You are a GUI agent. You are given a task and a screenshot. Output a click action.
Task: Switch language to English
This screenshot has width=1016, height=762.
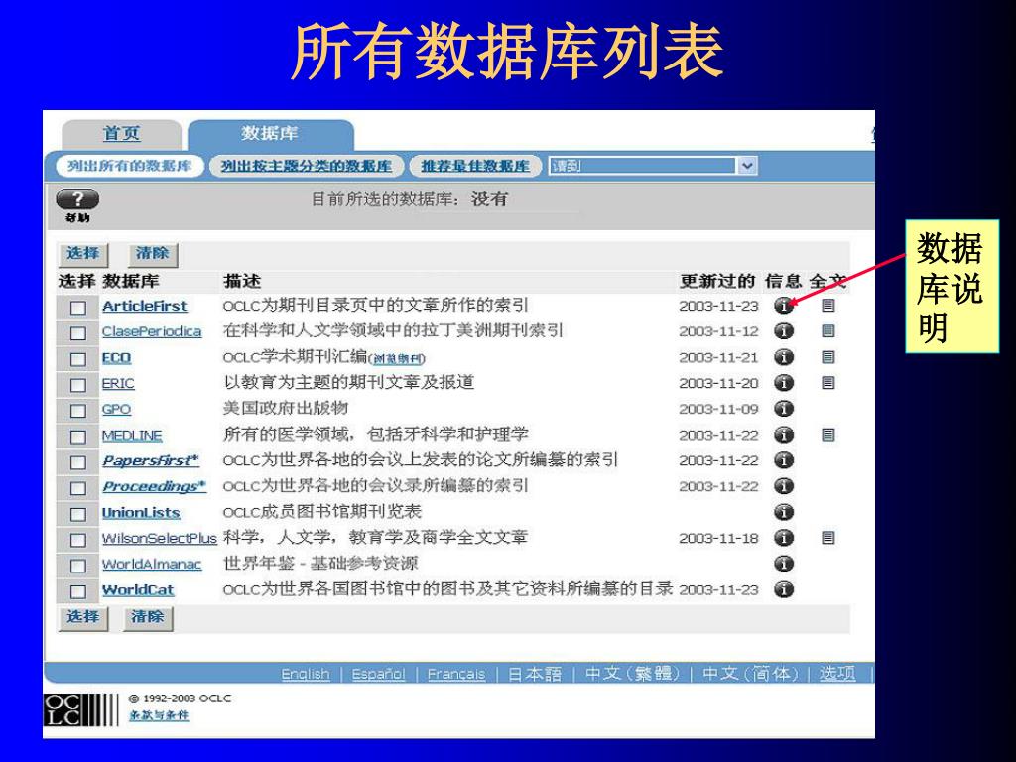[x=306, y=675]
